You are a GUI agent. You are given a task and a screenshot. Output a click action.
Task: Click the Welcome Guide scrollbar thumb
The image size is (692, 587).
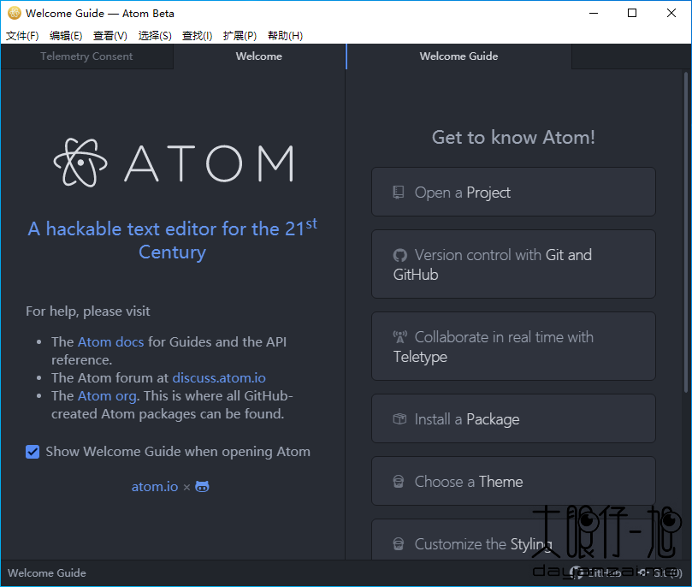686,232
